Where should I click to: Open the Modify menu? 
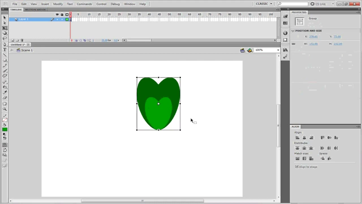(58, 4)
